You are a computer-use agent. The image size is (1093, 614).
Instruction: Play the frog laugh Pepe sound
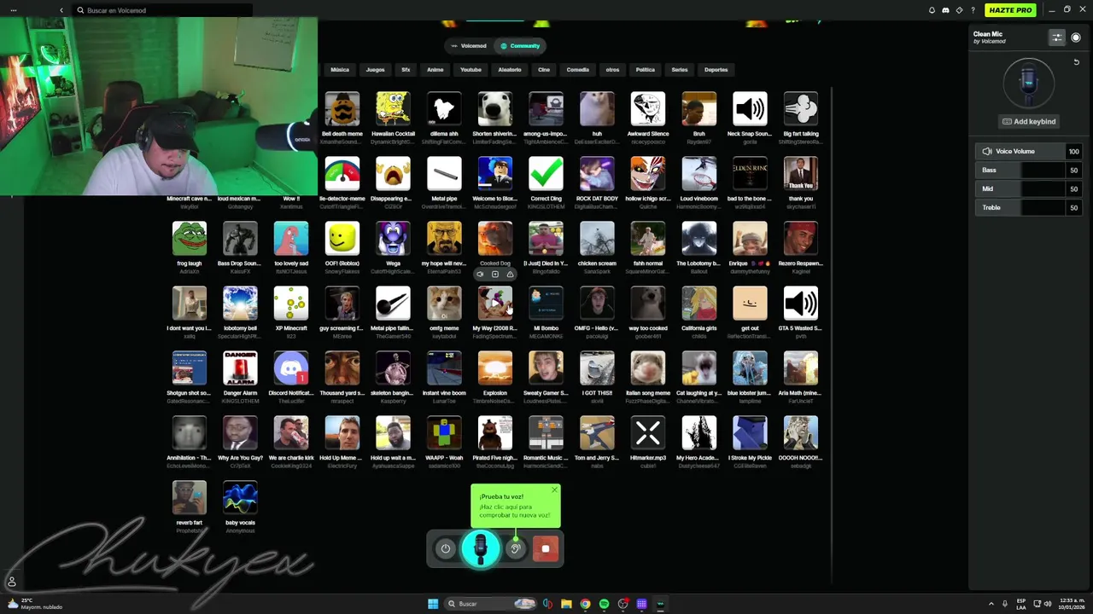point(189,239)
